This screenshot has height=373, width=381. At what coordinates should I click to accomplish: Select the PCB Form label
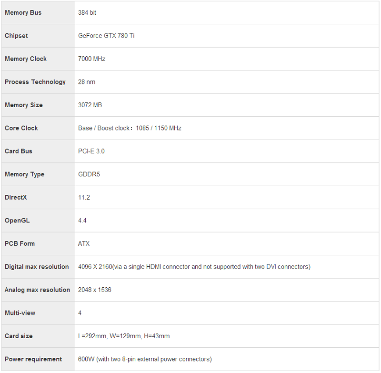pos(20,244)
